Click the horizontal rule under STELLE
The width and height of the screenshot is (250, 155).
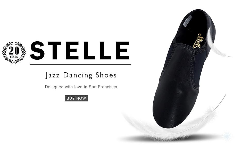80,64
